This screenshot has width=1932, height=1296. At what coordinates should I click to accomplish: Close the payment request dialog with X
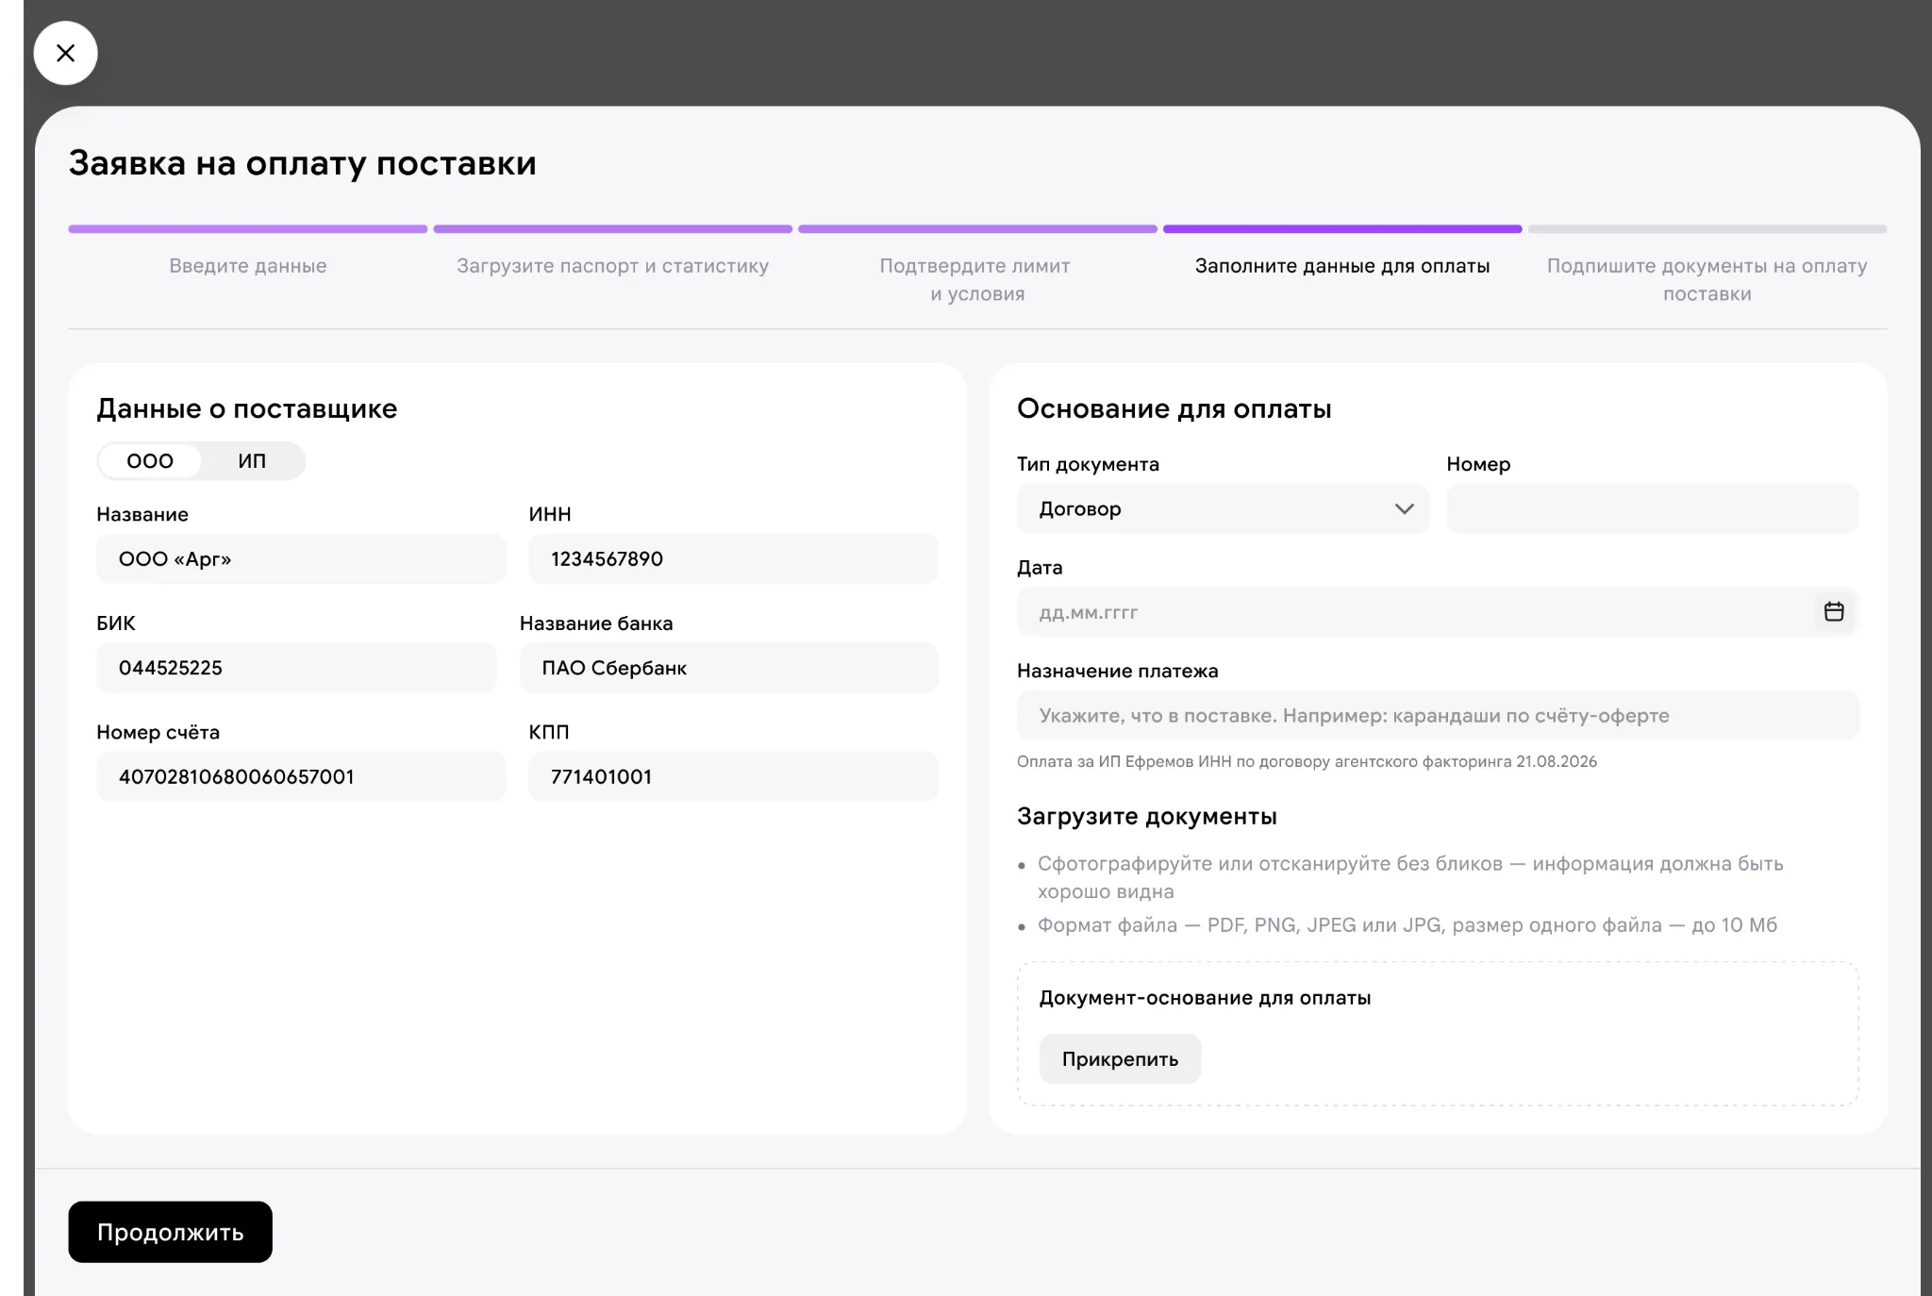(x=65, y=53)
